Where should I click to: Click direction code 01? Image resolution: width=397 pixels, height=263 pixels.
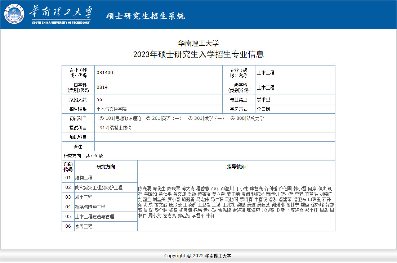point(68,178)
